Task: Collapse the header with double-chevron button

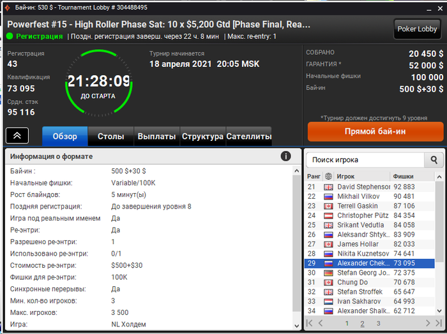Action: (17, 136)
